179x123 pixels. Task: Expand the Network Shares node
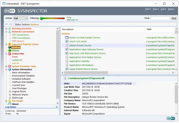click(10, 95)
